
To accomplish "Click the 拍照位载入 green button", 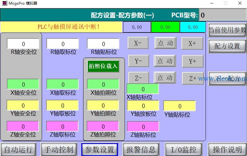I will 103,66.
